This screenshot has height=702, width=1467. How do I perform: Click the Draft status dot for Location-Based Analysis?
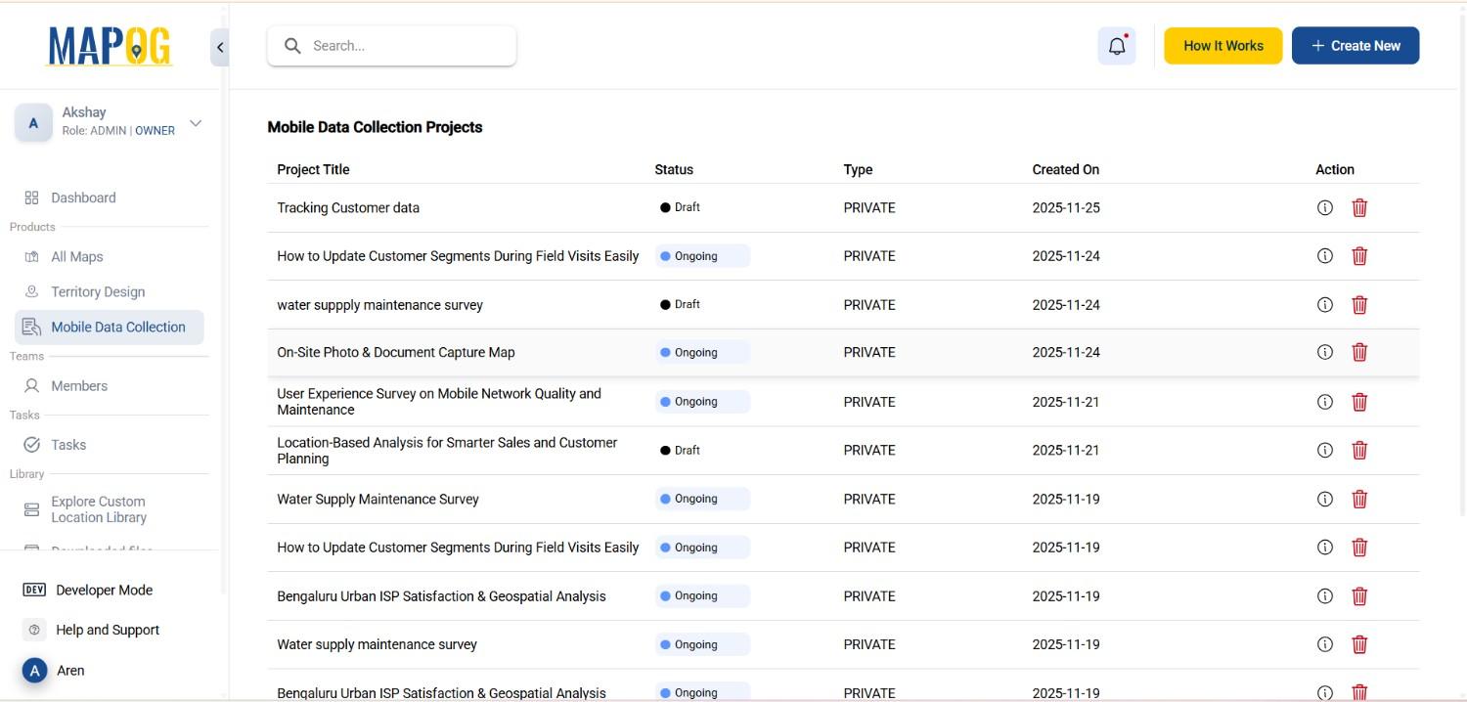(668, 450)
